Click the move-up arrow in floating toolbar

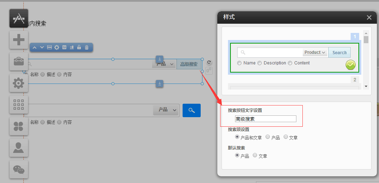pos(35,47)
